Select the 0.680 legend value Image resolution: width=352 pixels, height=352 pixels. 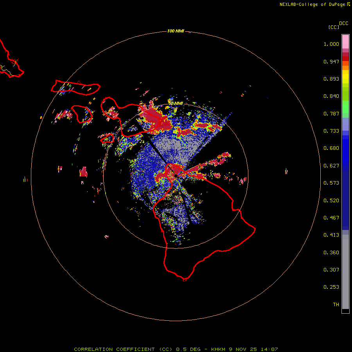click(331, 148)
